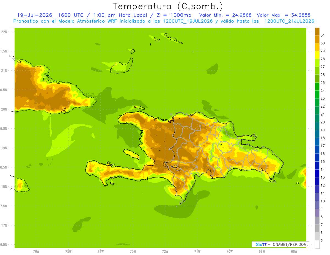Click the gold swatch between 29 and 30
Screen dimensions: 330x255
(x=317, y=47)
